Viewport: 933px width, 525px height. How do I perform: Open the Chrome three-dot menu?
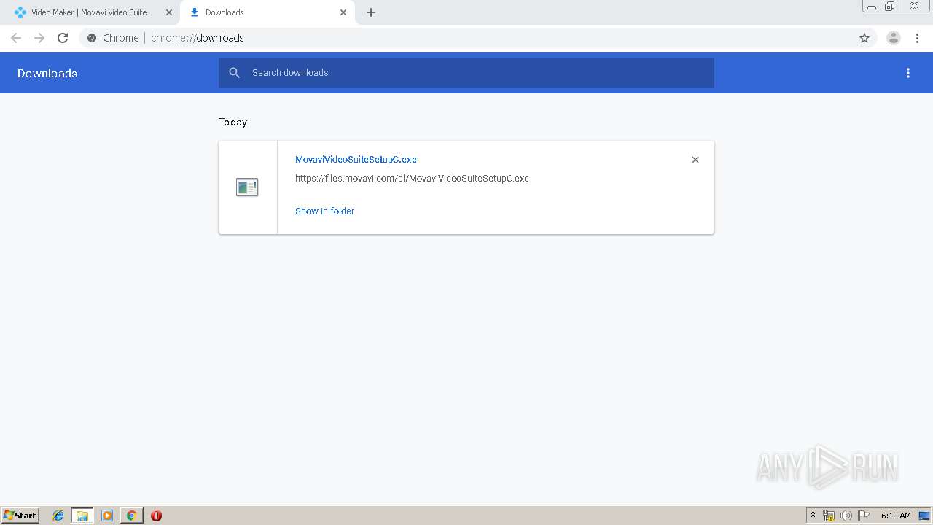(917, 38)
